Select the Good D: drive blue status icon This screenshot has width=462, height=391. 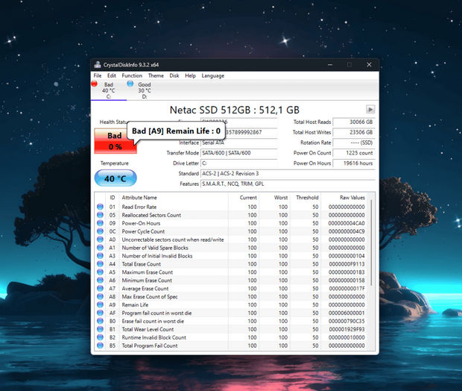tap(130, 85)
